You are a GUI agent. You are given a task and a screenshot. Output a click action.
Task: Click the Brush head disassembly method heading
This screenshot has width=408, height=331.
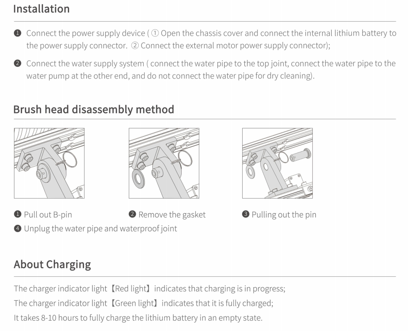[x=94, y=109]
